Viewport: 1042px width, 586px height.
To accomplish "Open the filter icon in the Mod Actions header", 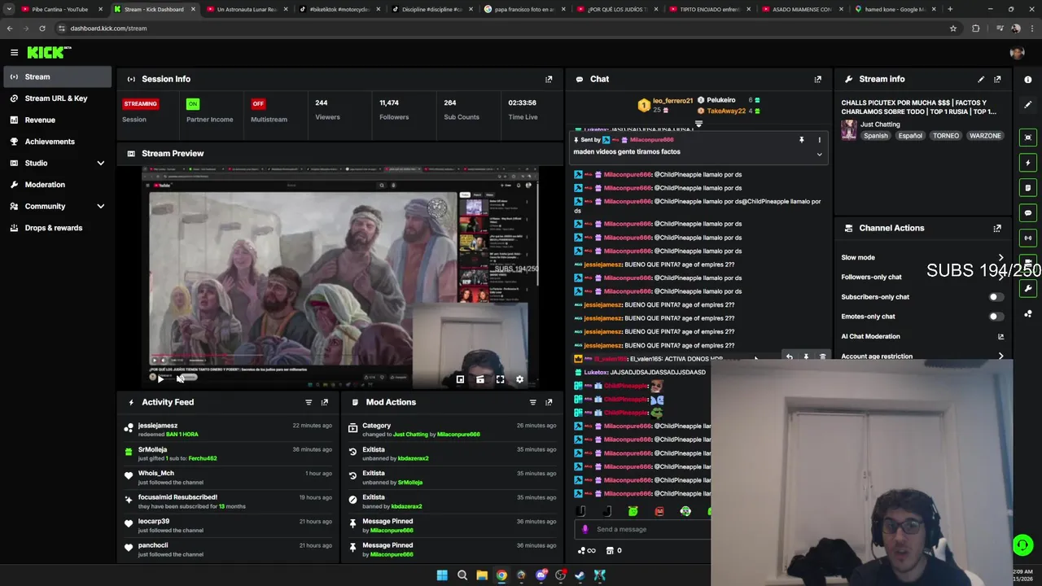I will (x=533, y=402).
